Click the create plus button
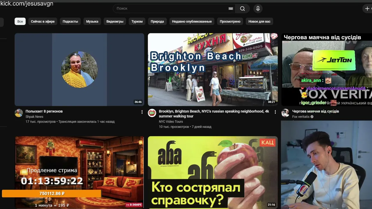 tap(367, 9)
